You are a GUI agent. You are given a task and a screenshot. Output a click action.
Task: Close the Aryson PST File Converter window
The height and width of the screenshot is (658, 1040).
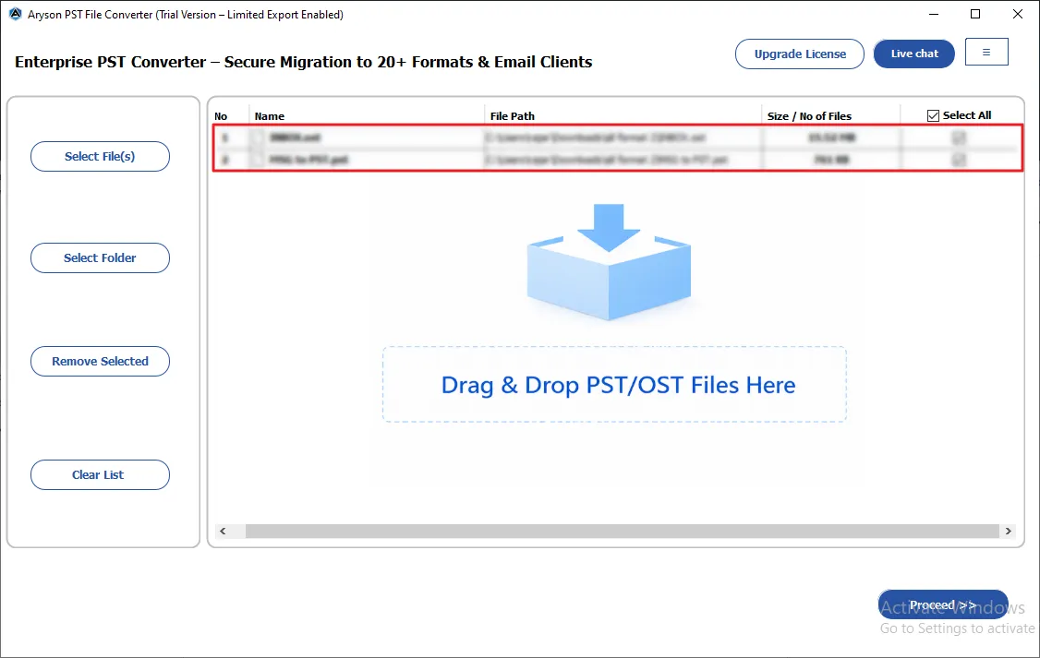pyautogui.click(x=1018, y=14)
